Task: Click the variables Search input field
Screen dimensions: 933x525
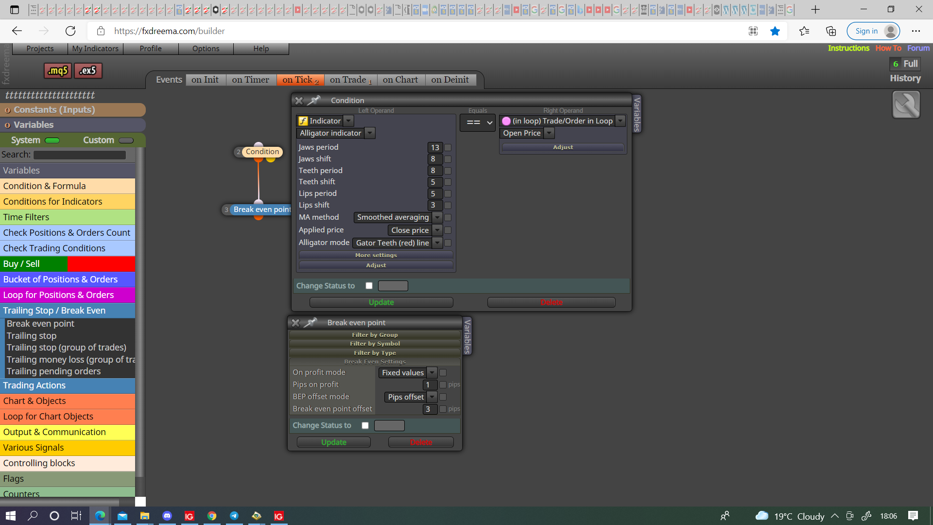Action: click(x=80, y=155)
